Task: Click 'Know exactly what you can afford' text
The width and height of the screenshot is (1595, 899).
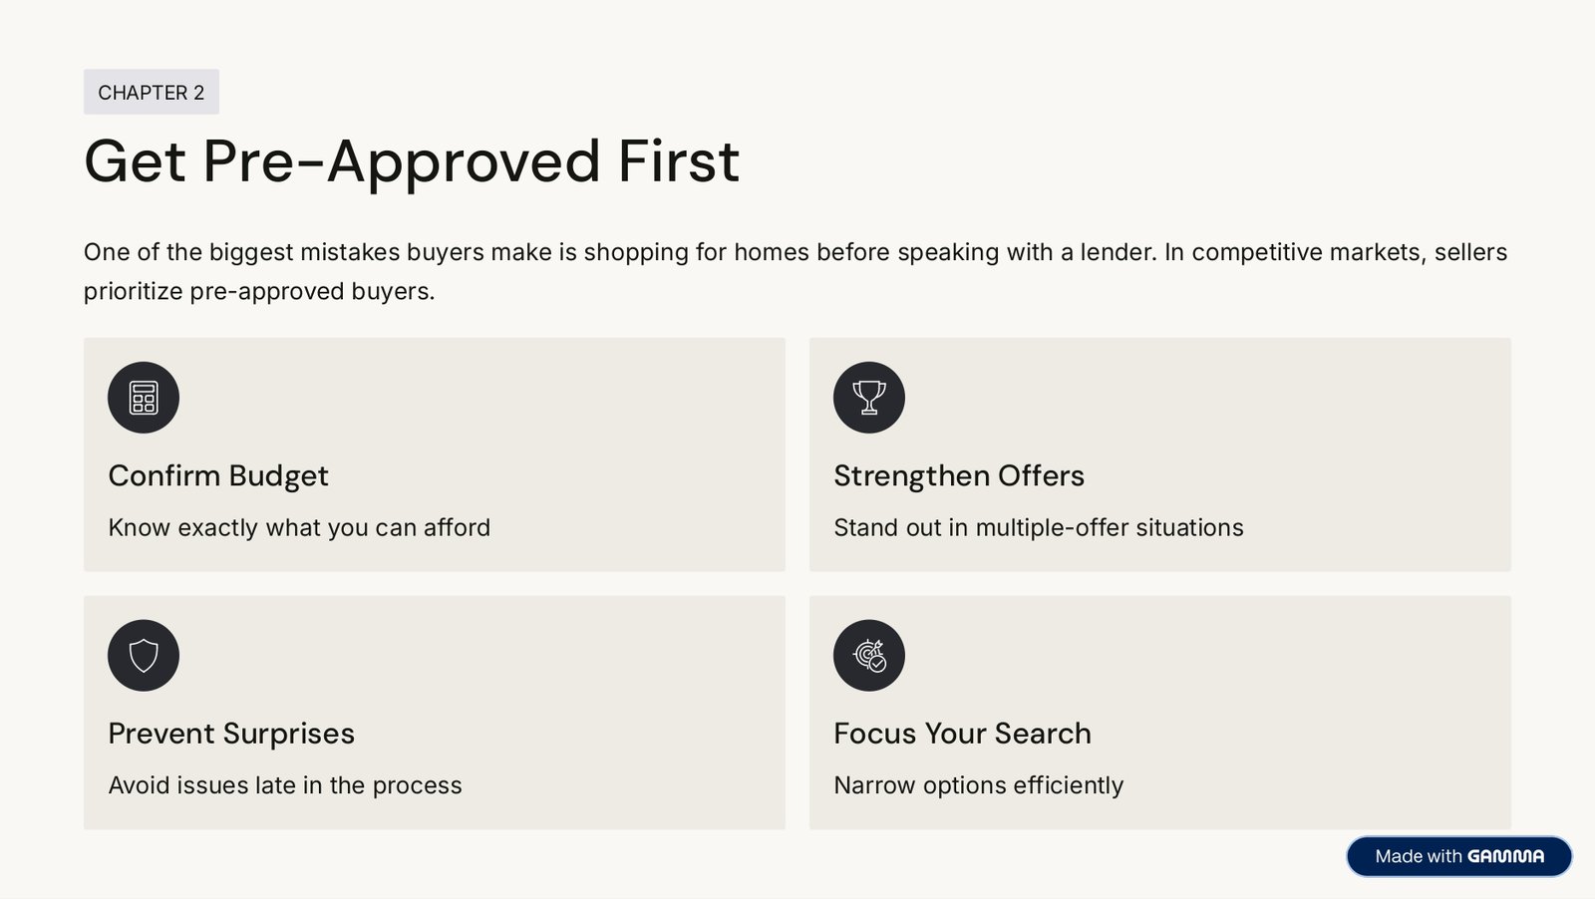Action: (299, 528)
